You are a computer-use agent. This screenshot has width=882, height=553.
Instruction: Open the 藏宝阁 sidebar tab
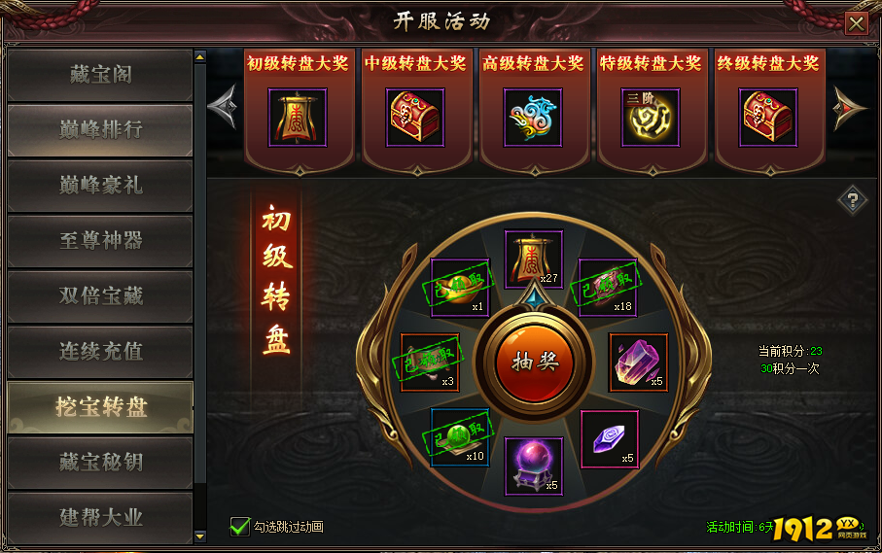[100, 75]
